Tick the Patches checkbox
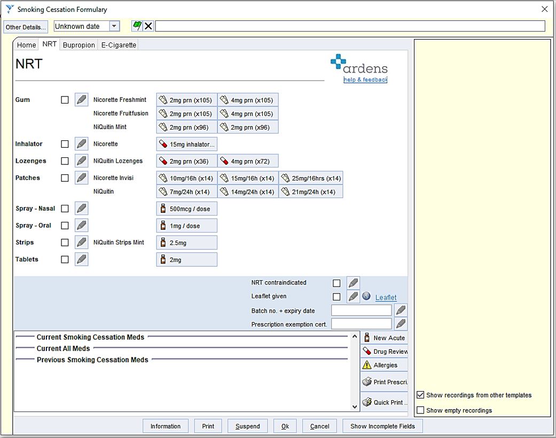The width and height of the screenshot is (556, 438). tap(65, 178)
